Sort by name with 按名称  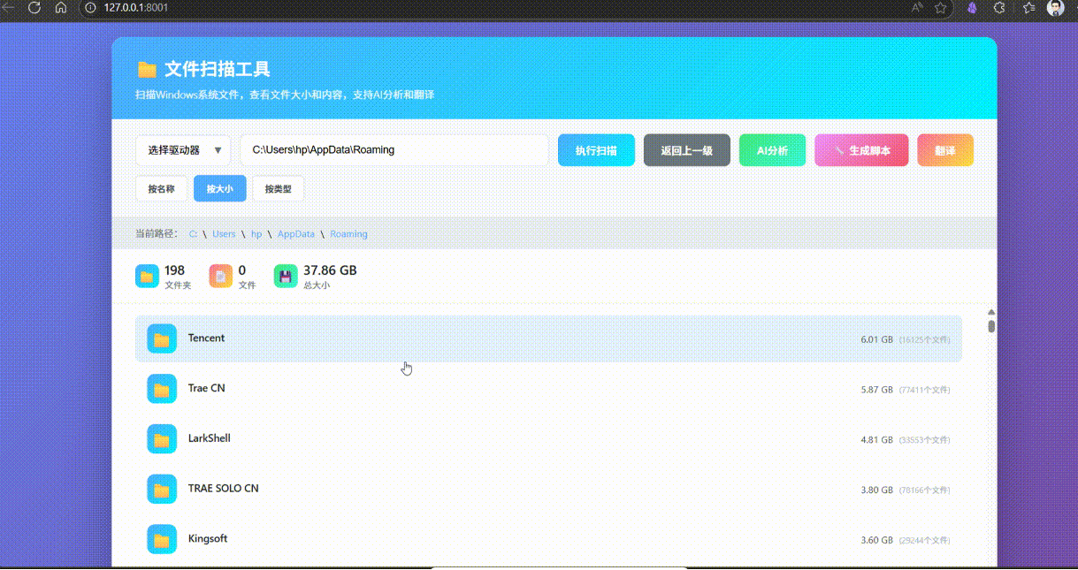(161, 188)
